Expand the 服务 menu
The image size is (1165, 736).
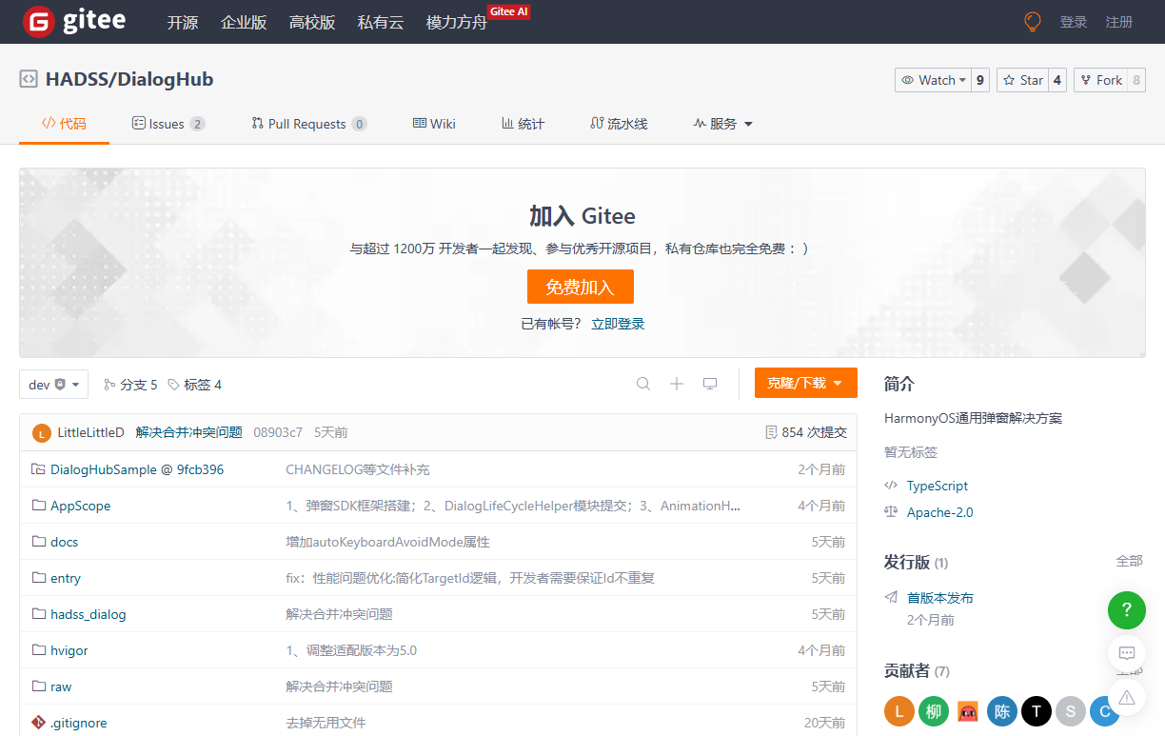click(x=723, y=124)
